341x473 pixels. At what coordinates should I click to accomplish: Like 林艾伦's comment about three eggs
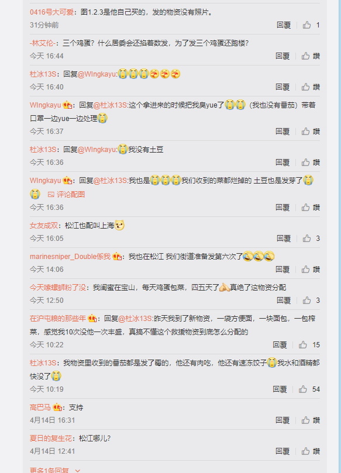click(x=306, y=56)
